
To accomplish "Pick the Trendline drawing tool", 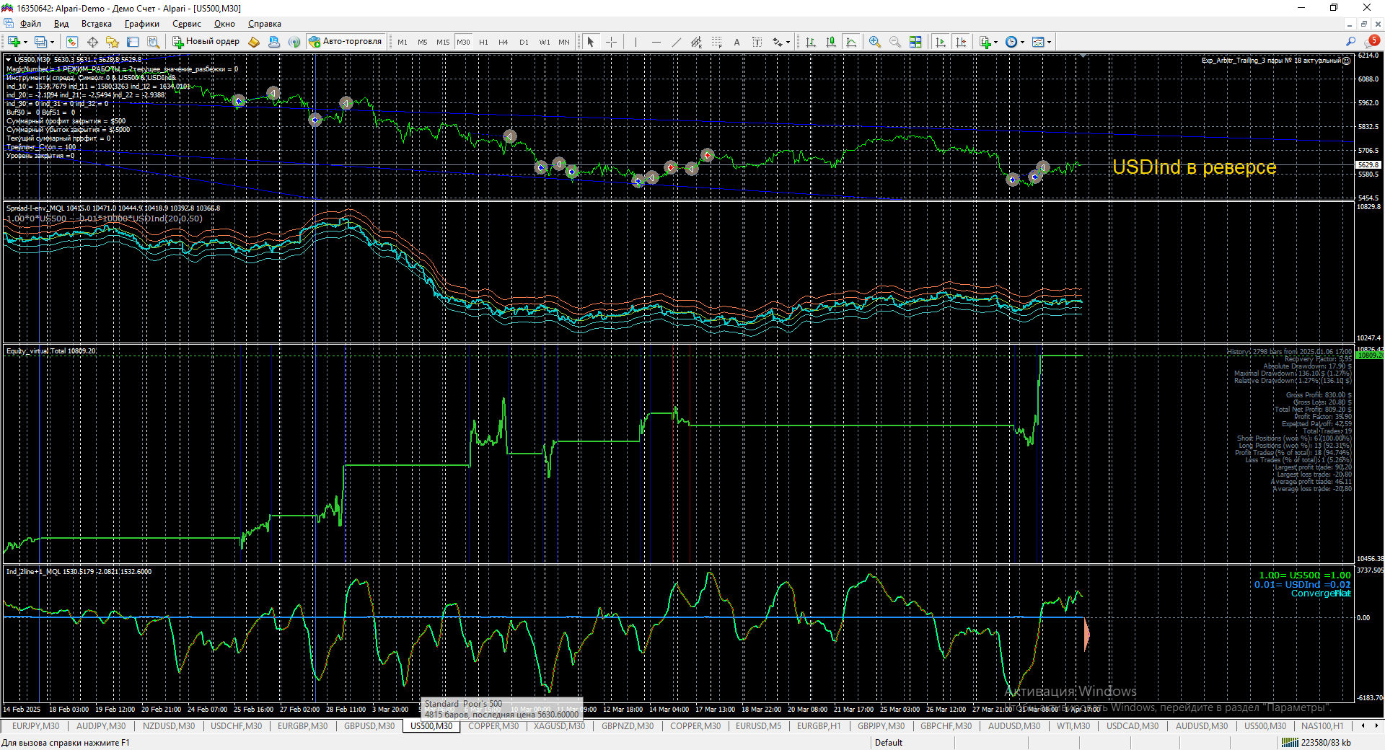I will (676, 42).
